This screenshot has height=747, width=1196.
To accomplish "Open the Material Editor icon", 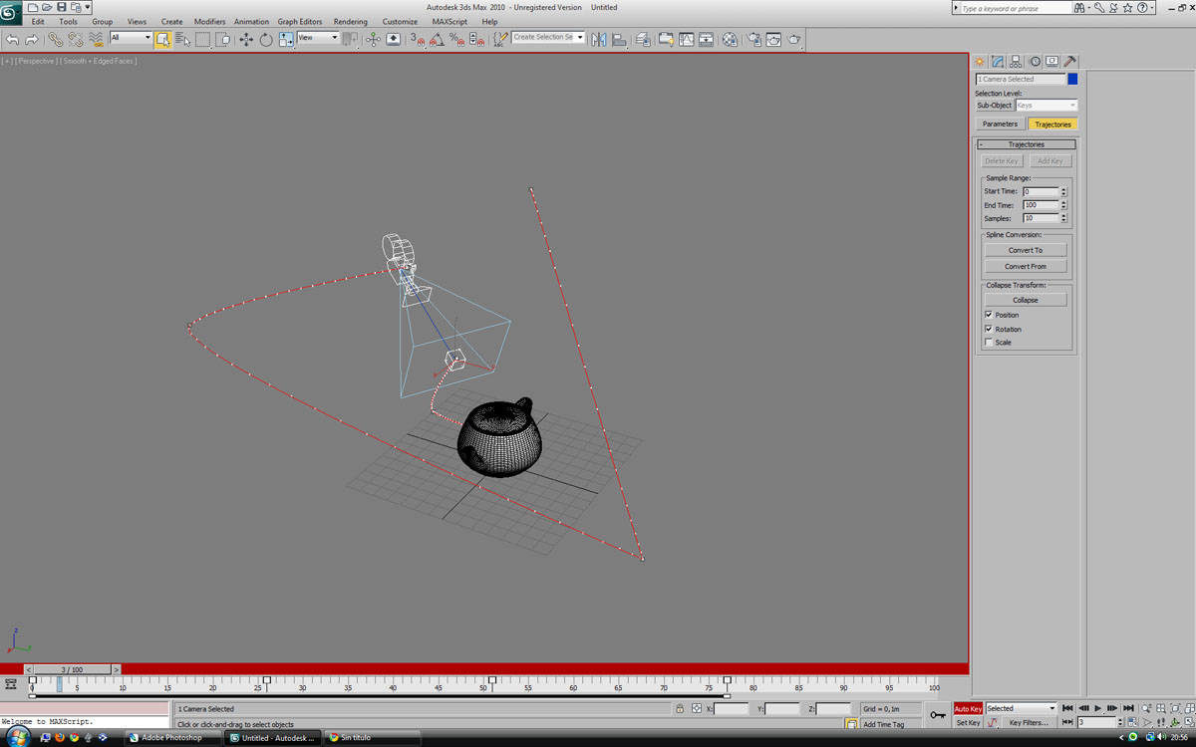I will (x=731, y=39).
